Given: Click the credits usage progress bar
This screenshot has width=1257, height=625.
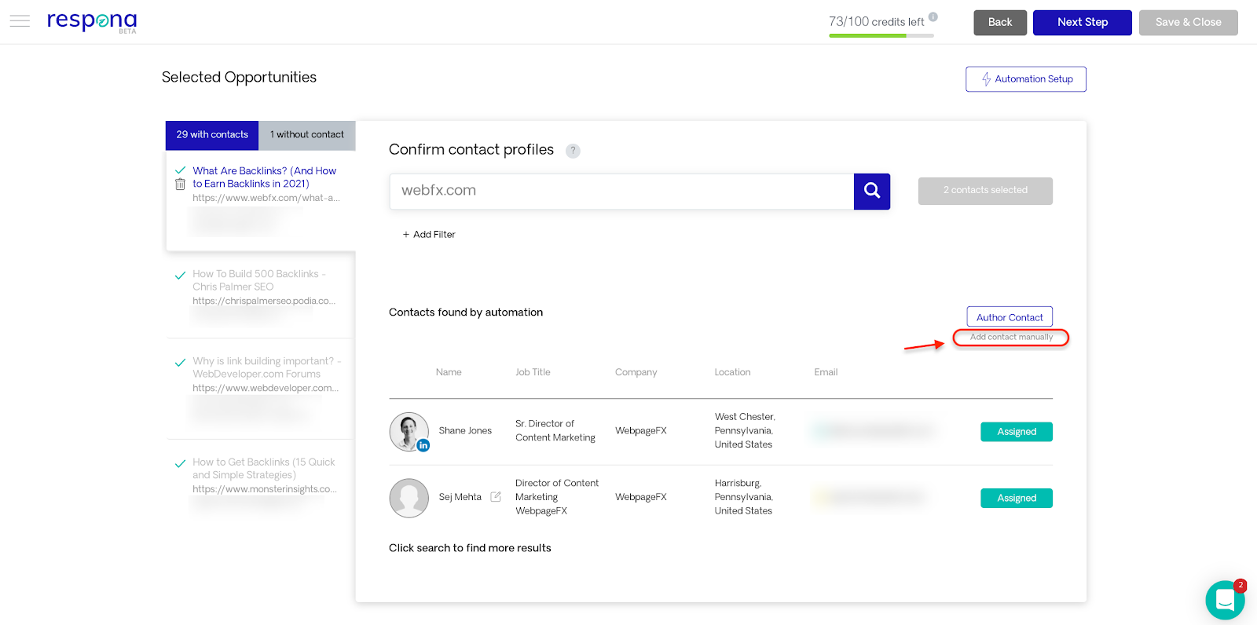Looking at the screenshot, I should tap(881, 35).
